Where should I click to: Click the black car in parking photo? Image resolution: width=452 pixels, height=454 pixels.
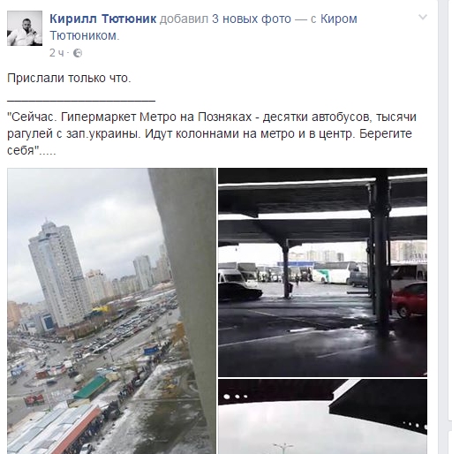240,291
